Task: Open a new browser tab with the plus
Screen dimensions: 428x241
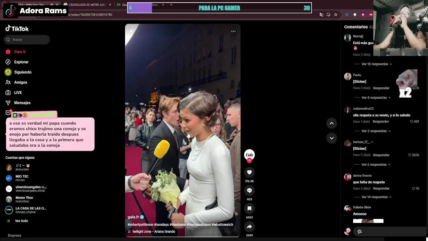Action: 171,5
